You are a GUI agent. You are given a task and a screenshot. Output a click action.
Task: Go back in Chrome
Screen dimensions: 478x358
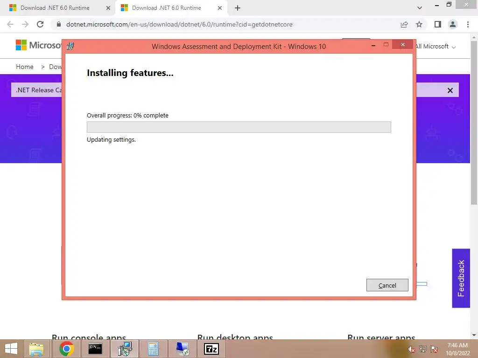[x=10, y=24]
